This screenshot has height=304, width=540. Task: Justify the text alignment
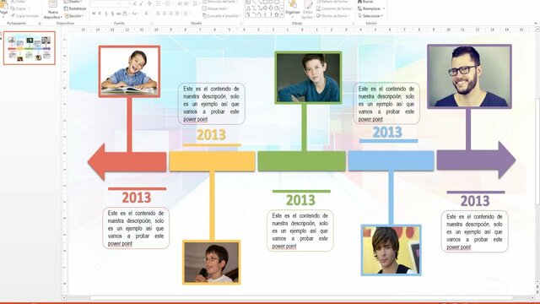pos(177,14)
